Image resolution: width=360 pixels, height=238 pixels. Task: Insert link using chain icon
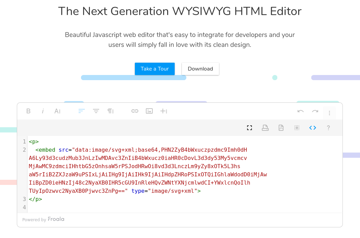point(135,111)
